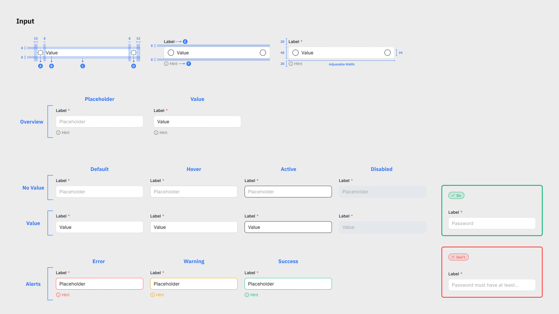
Task: Click the blue F marker beside Hint
Action: [189, 64]
